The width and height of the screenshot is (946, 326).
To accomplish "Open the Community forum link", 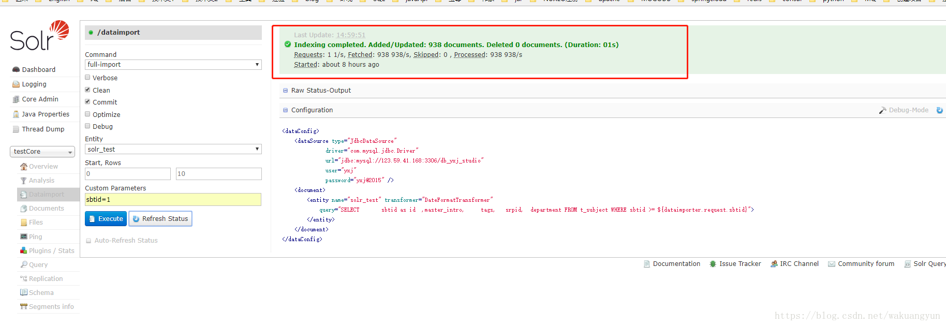I will click(866, 264).
